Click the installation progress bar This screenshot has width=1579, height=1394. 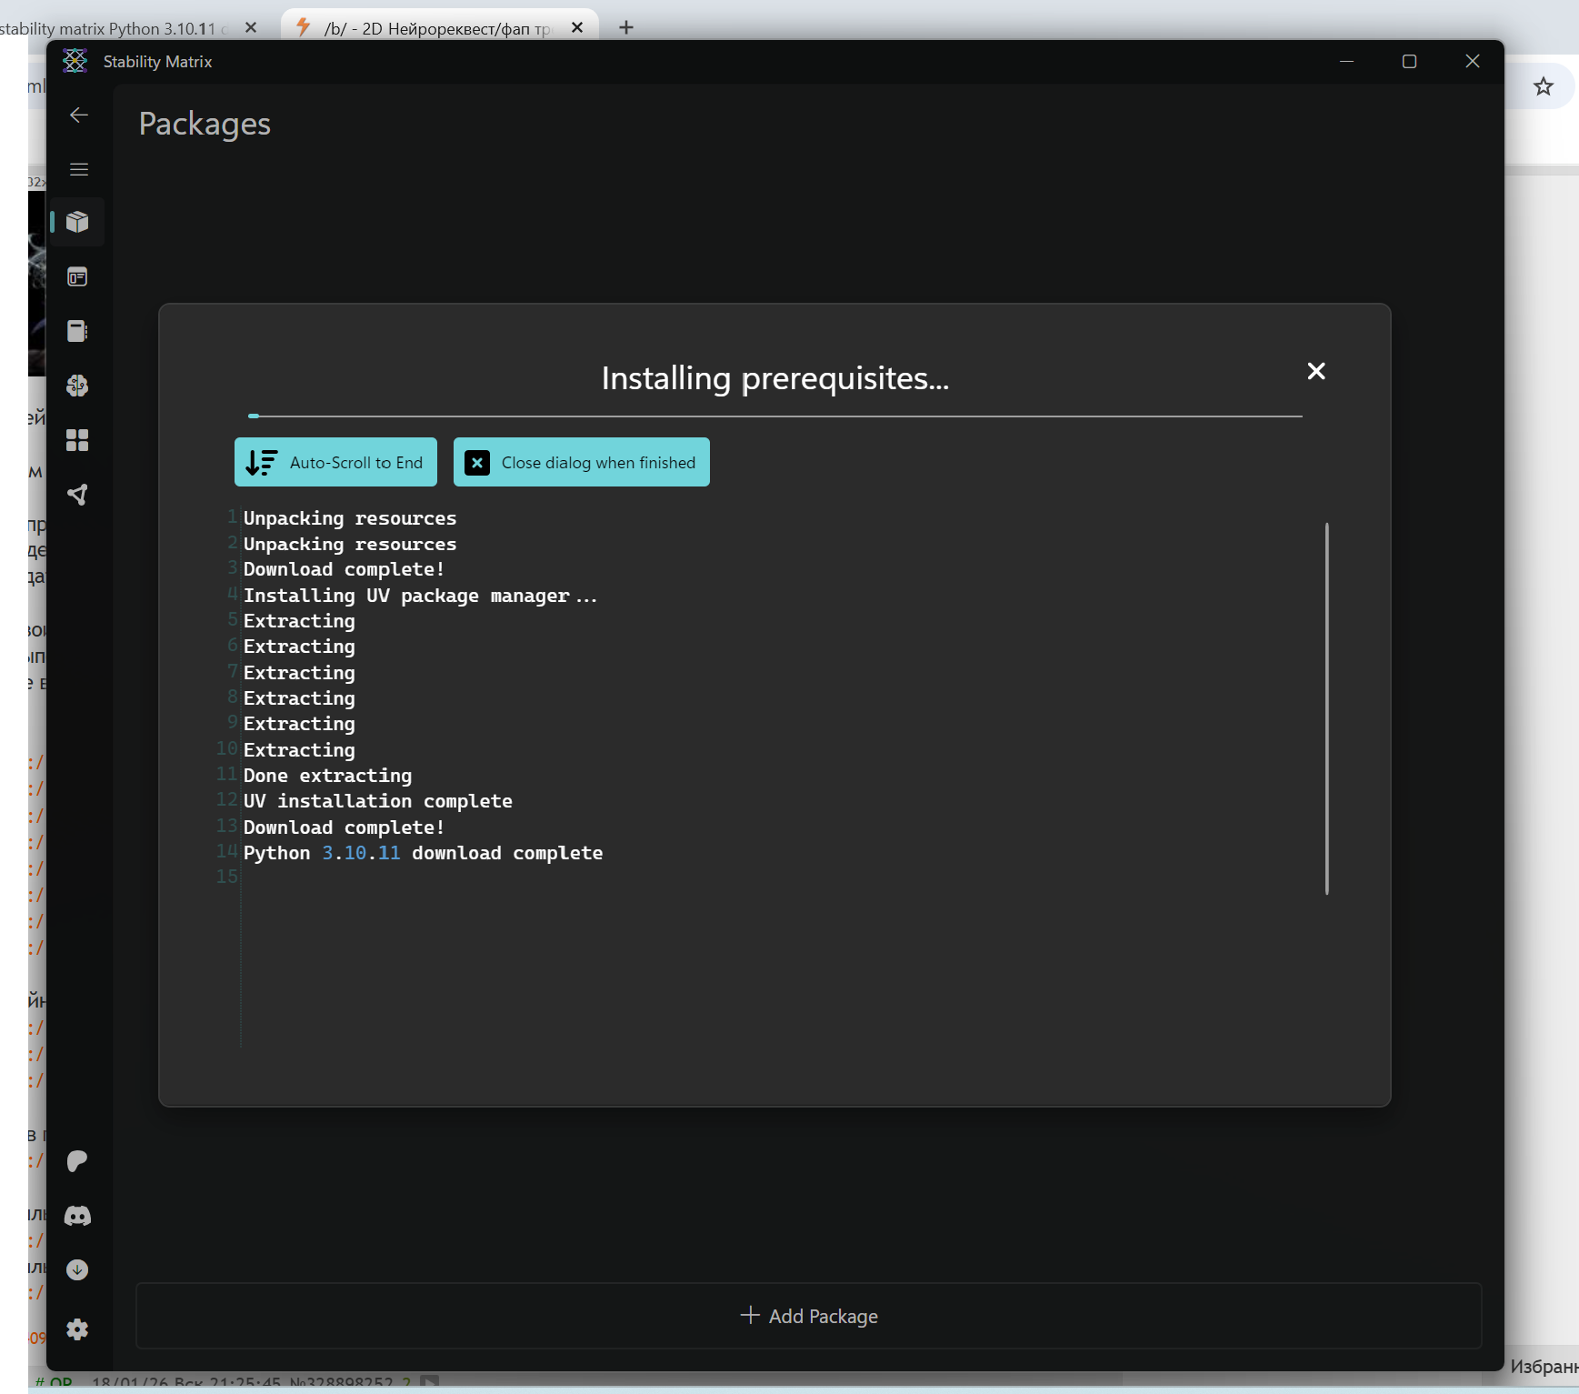tap(775, 416)
